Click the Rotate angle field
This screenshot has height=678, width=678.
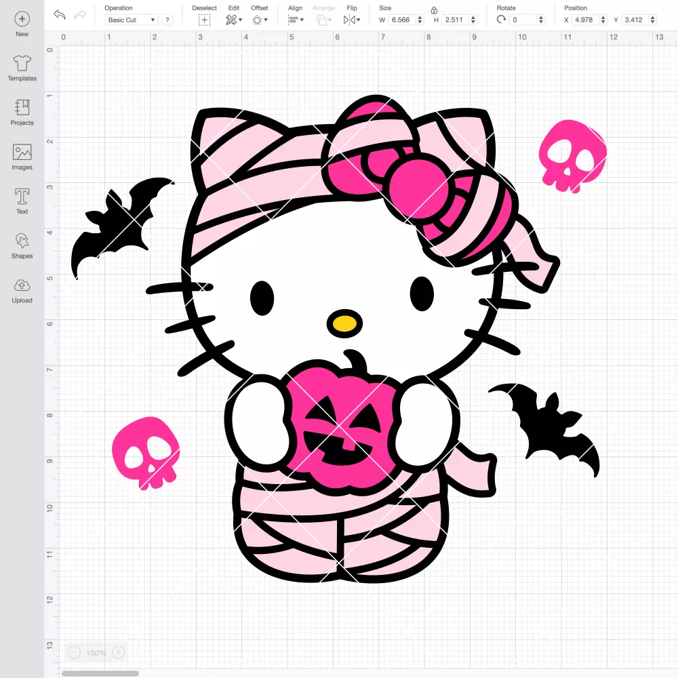click(x=523, y=20)
